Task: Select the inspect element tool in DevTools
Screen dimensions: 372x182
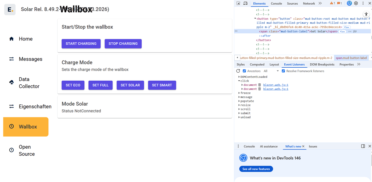Action: click(238, 3)
